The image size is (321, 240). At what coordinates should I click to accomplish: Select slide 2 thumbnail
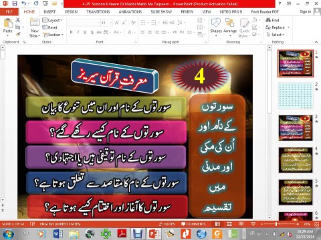[296, 96]
